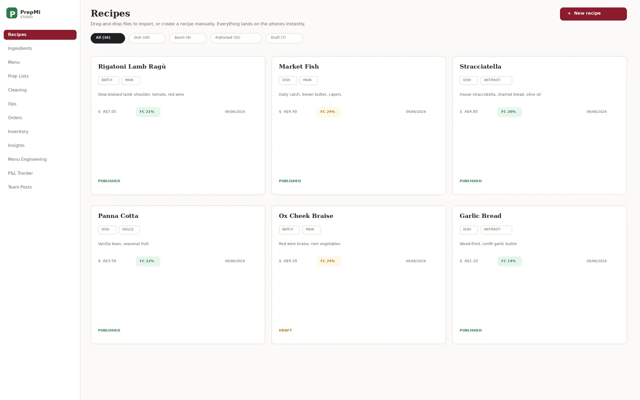Click date 09/06/2026 on Stracciatella card
This screenshot has height=400, width=640.
(596, 112)
